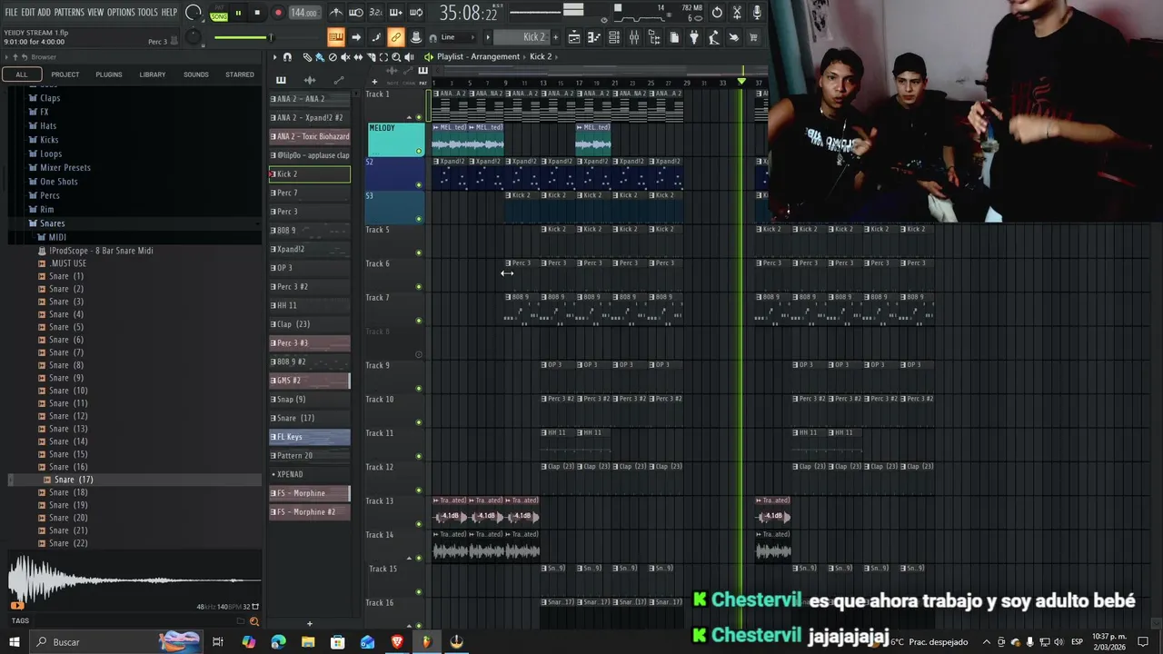Select the Mute tool in playlist

coord(345,56)
